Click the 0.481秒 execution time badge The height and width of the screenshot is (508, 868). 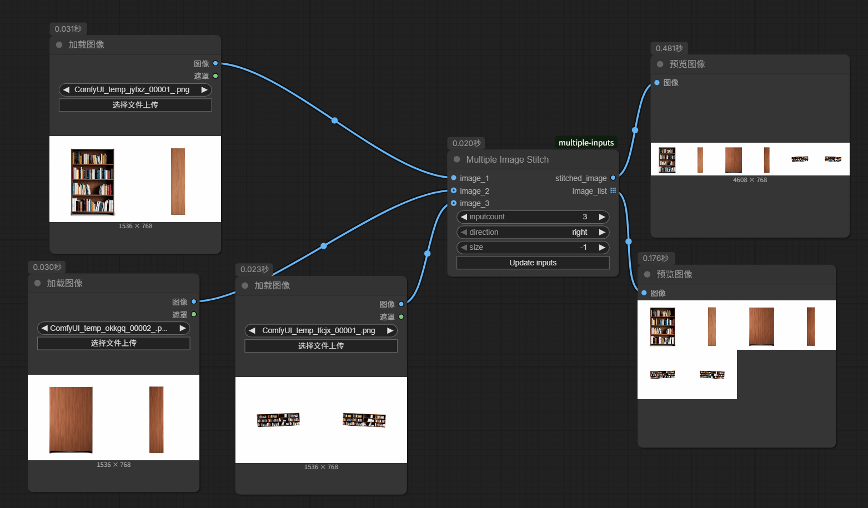[669, 48]
